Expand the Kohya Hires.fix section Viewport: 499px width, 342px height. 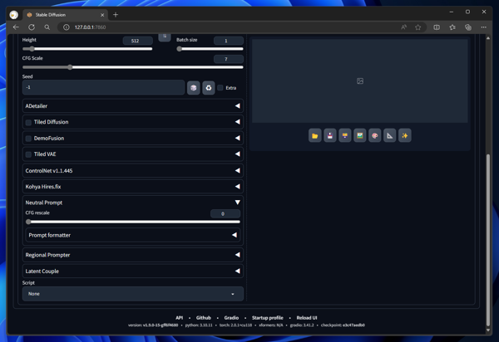(x=133, y=187)
